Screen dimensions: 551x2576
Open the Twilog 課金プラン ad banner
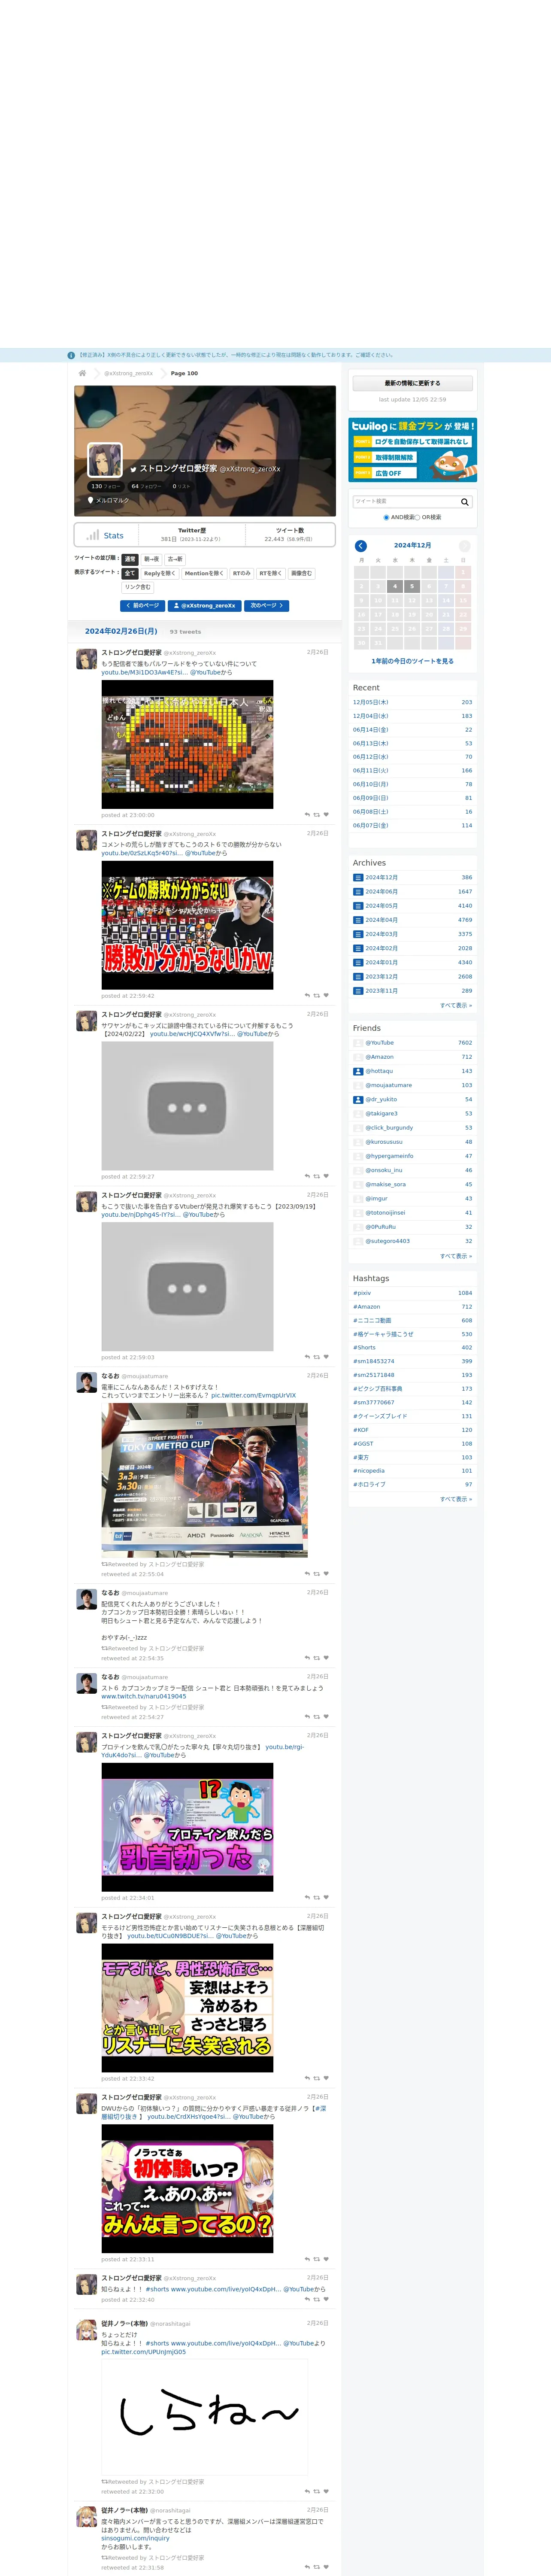coord(412,450)
